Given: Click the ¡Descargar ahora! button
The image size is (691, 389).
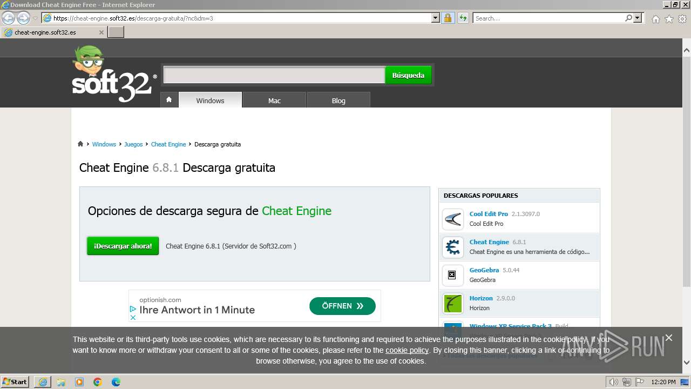Looking at the screenshot, I should click(x=123, y=246).
